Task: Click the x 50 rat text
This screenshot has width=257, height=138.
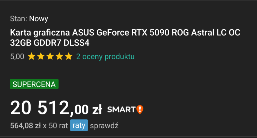Action: coord(55,126)
